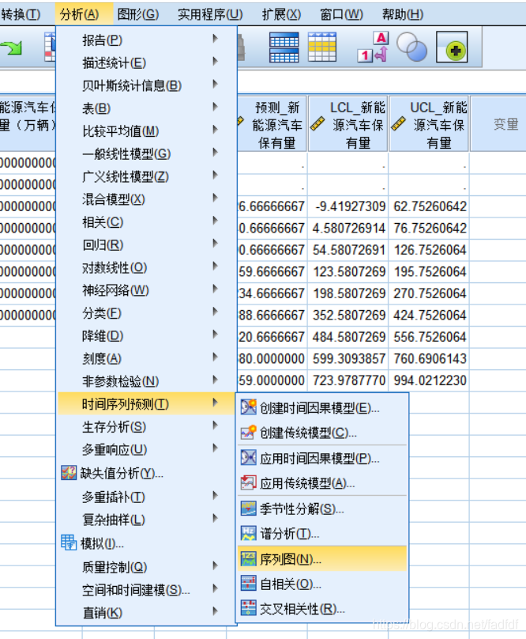Click icon beside 创建传统模型(C)
This screenshot has width=526, height=639.
248,433
